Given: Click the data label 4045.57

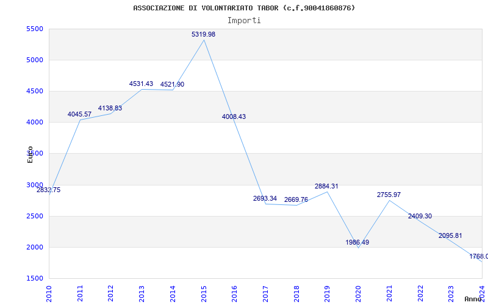Looking at the screenshot, I should 79,115.
